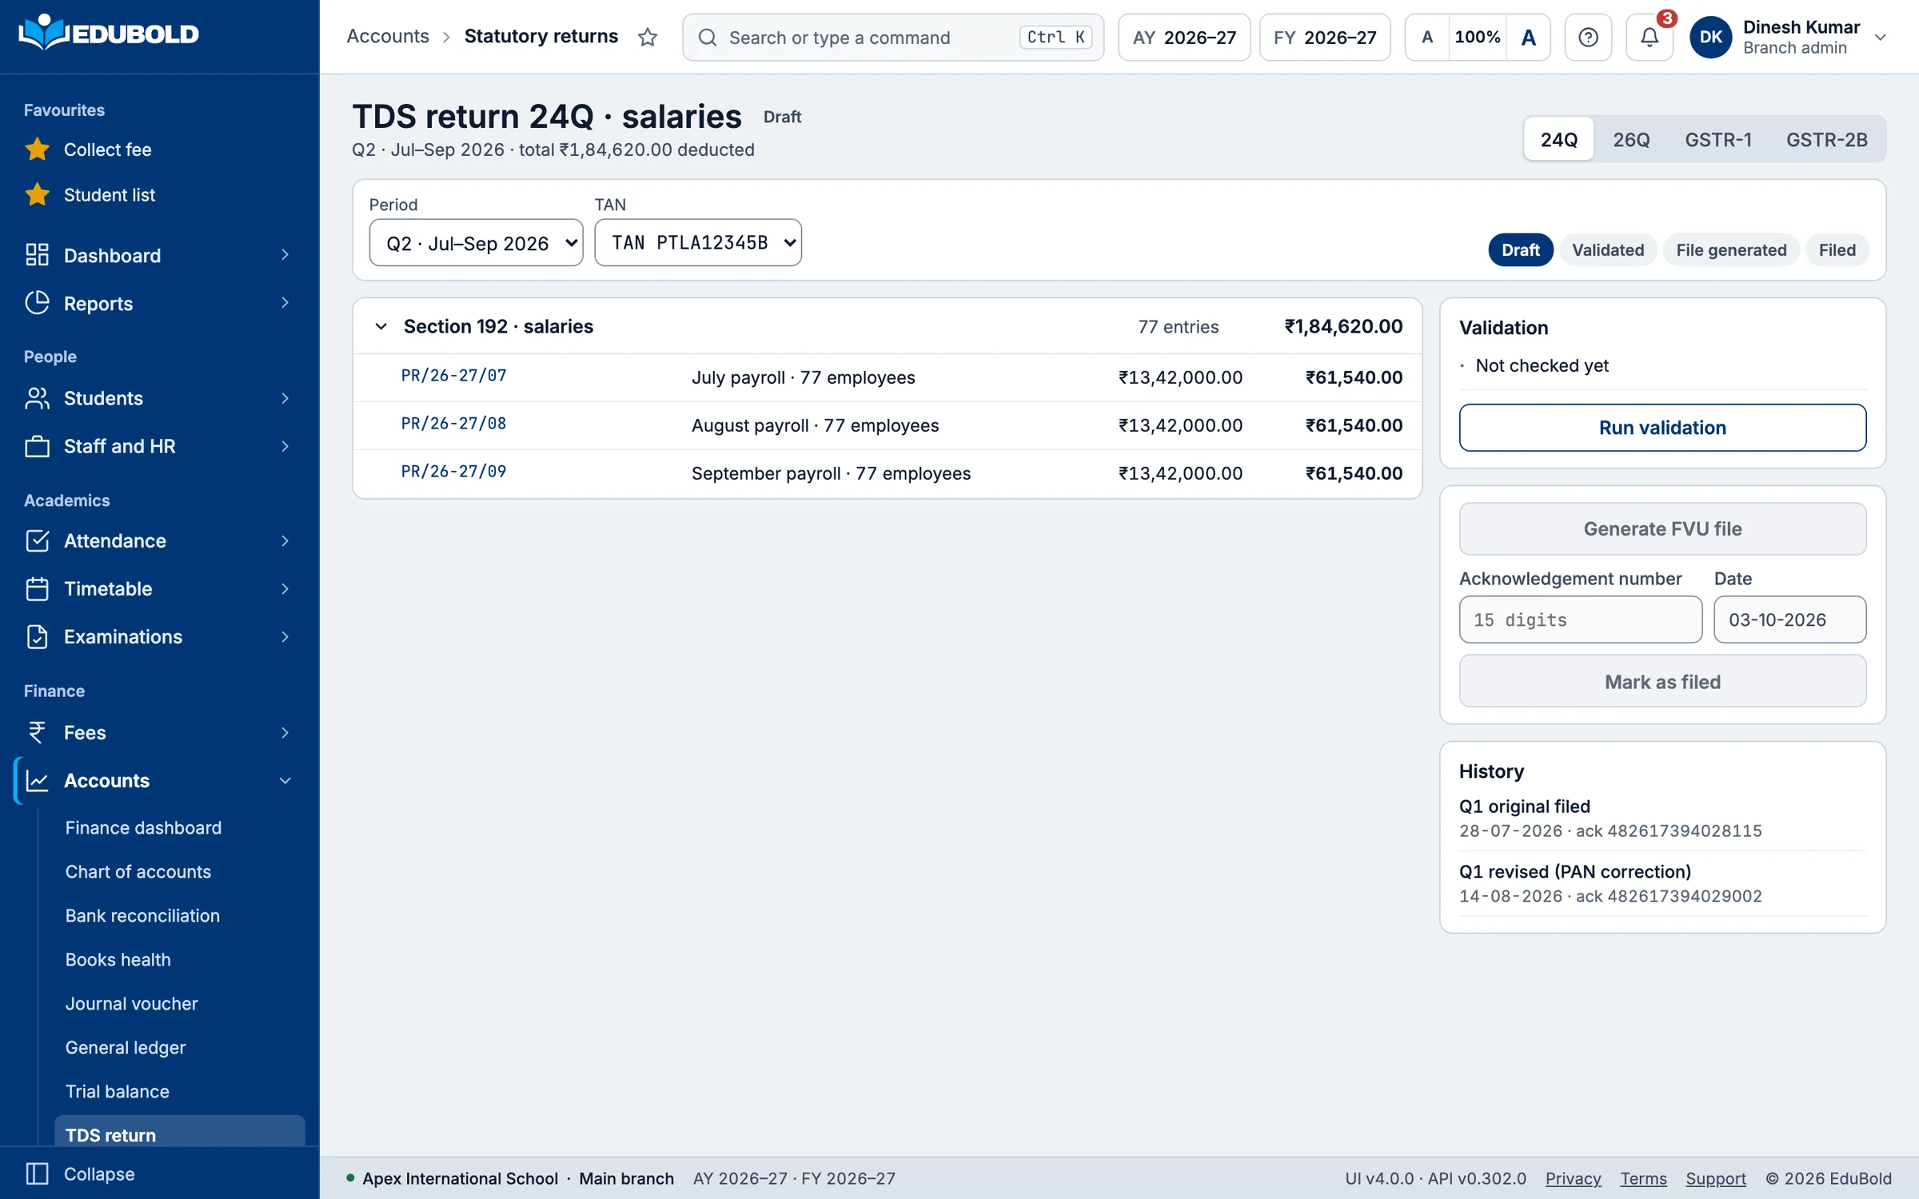Focus the Acknowledgement number field
The height and width of the screenshot is (1199, 1919).
[x=1581, y=619]
